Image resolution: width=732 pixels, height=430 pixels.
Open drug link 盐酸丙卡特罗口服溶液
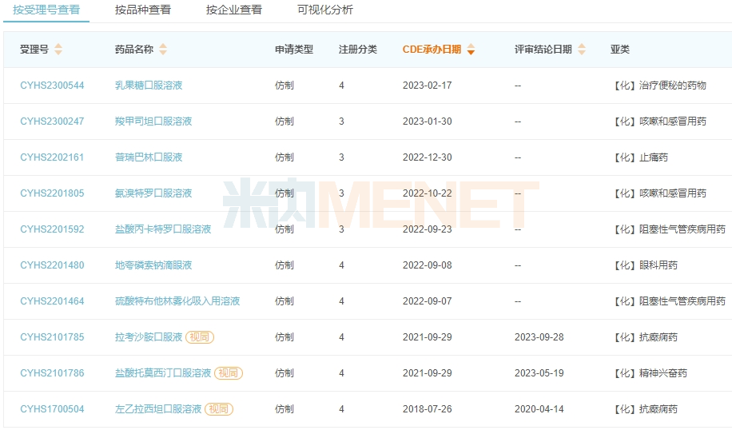pyautogui.click(x=163, y=229)
